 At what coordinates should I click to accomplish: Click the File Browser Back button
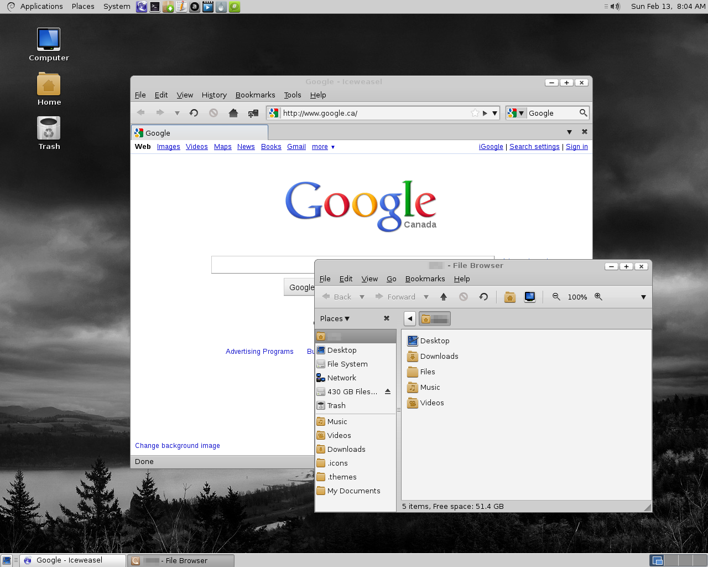coord(337,297)
